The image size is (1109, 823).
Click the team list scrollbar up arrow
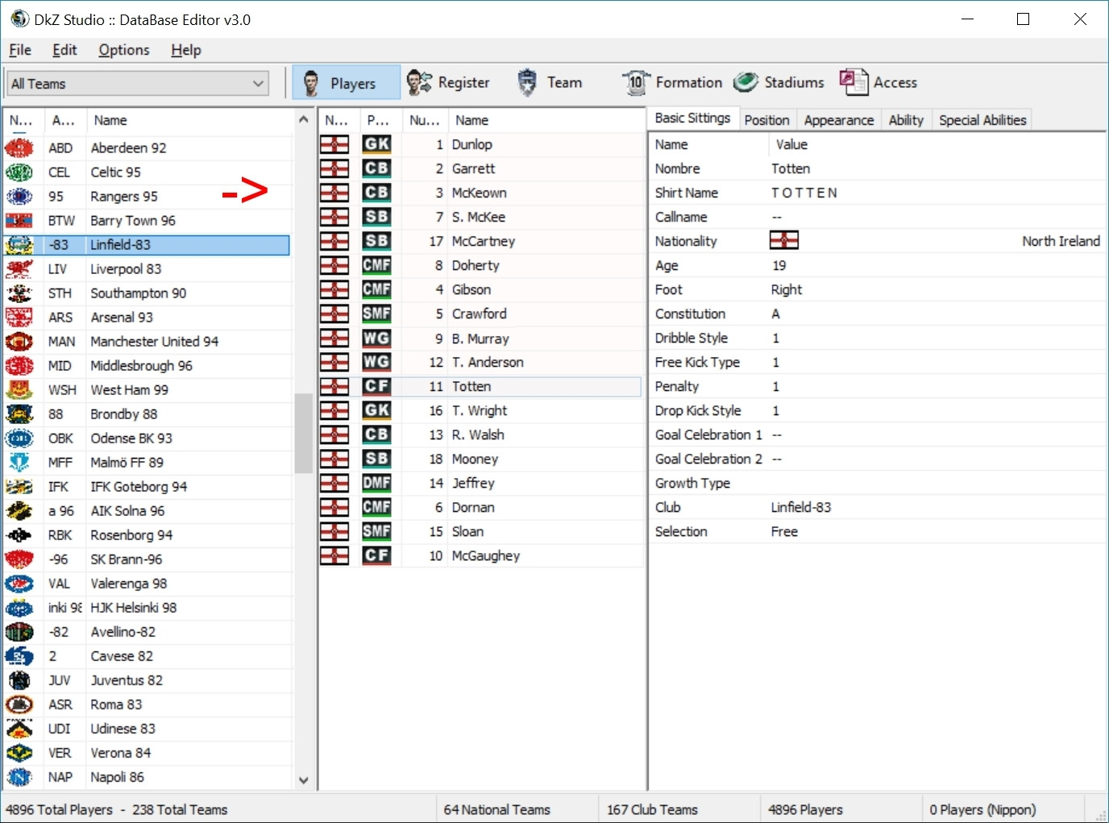point(303,119)
